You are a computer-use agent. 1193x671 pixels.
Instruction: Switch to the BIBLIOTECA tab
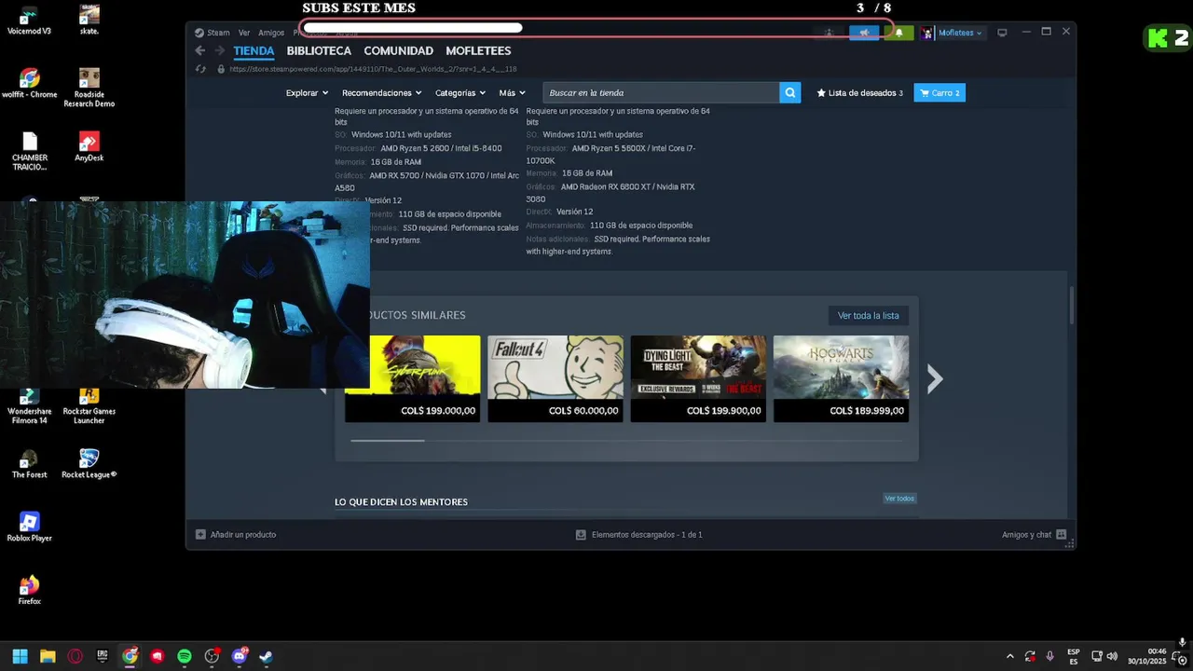[319, 51]
